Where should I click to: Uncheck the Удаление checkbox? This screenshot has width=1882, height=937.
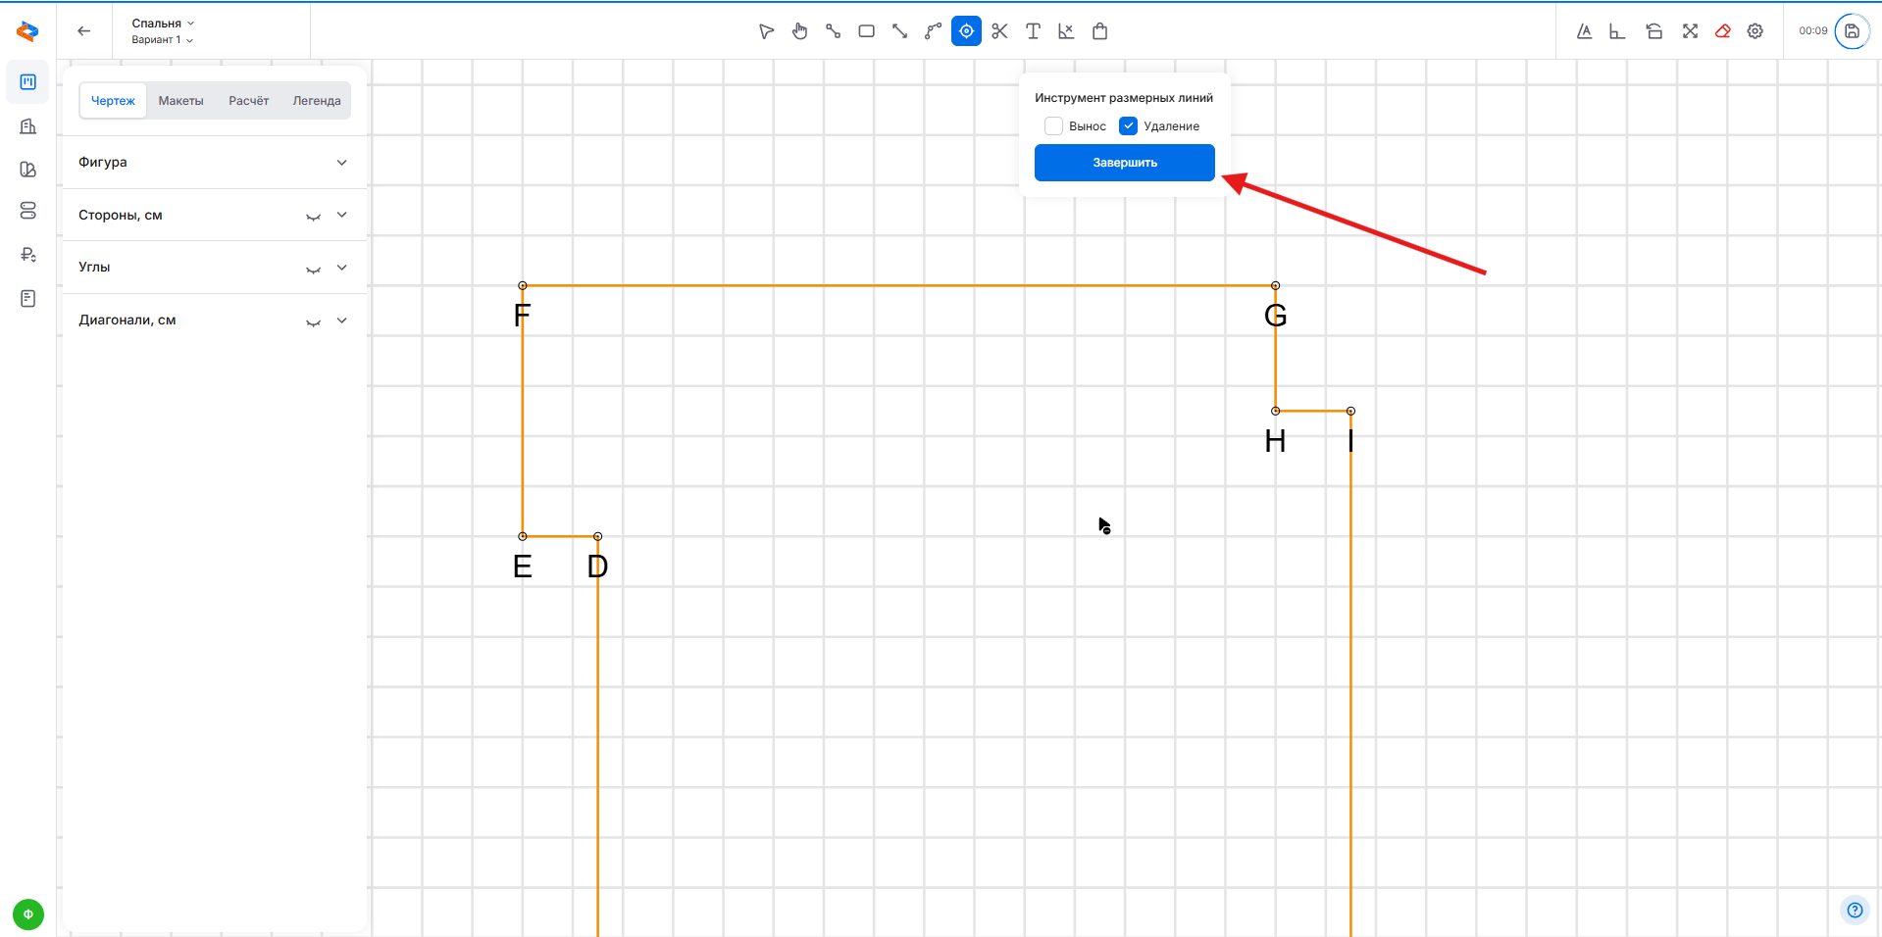[1129, 126]
